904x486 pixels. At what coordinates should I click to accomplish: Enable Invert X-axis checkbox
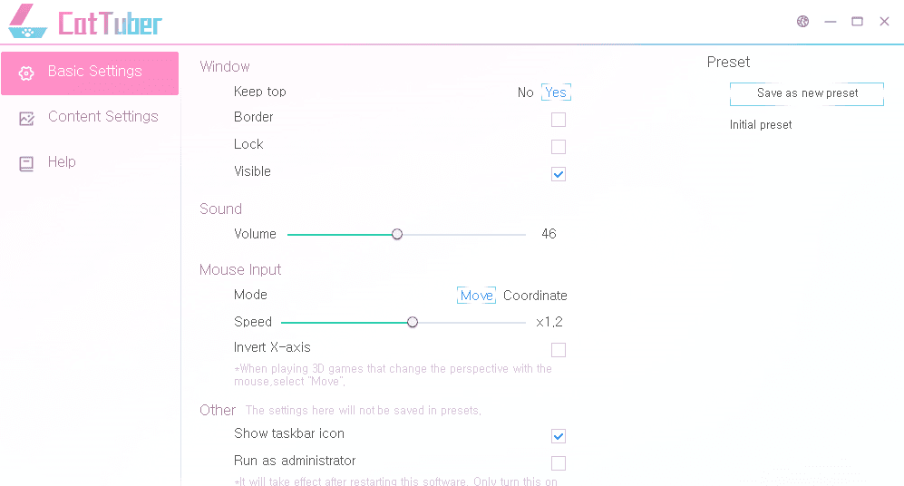[x=559, y=350]
